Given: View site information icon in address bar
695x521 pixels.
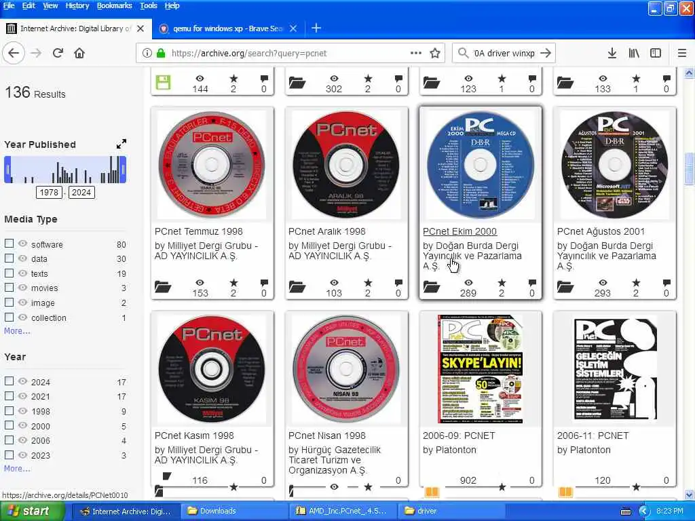Looking at the screenshot, I should tap(147, 53).
